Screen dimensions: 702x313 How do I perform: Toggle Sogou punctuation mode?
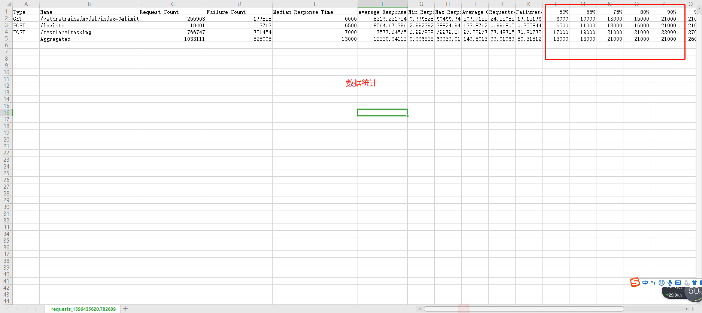tap(653, 283)
